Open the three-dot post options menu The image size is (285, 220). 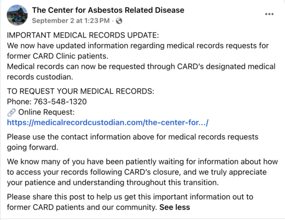(269, 14)
